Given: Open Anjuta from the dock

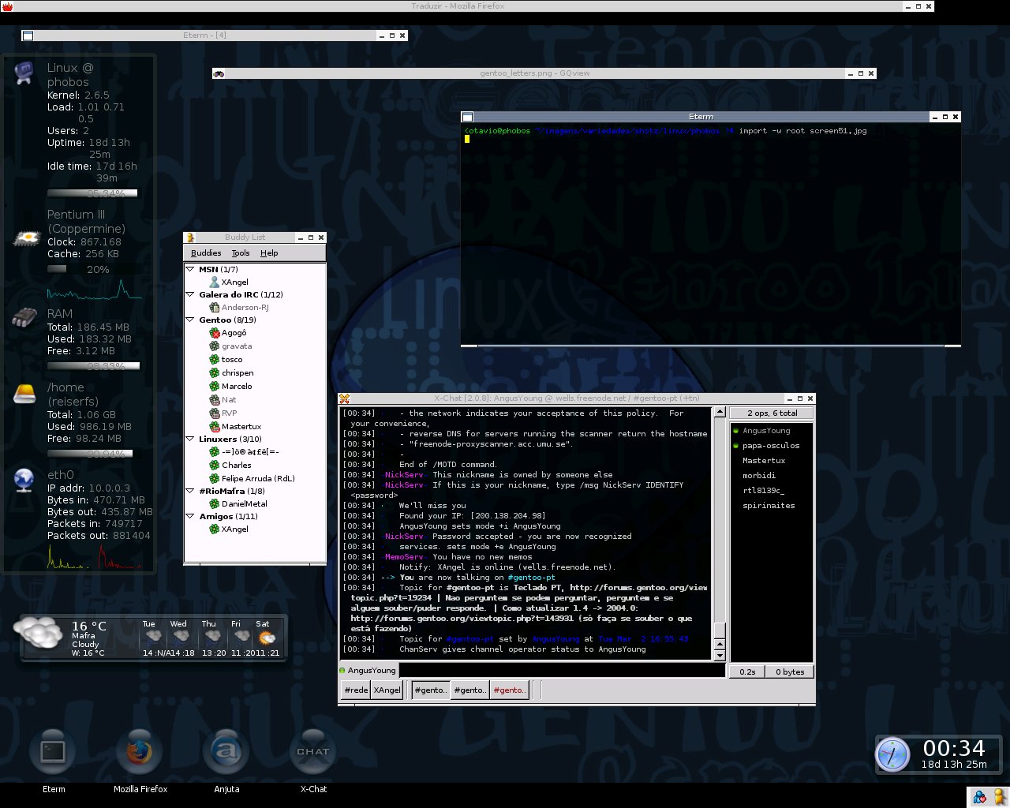Looking at the screenshot, I should 226,750.
